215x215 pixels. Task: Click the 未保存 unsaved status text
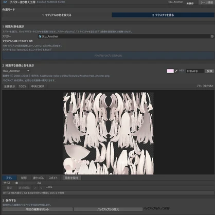coord(190,4)
